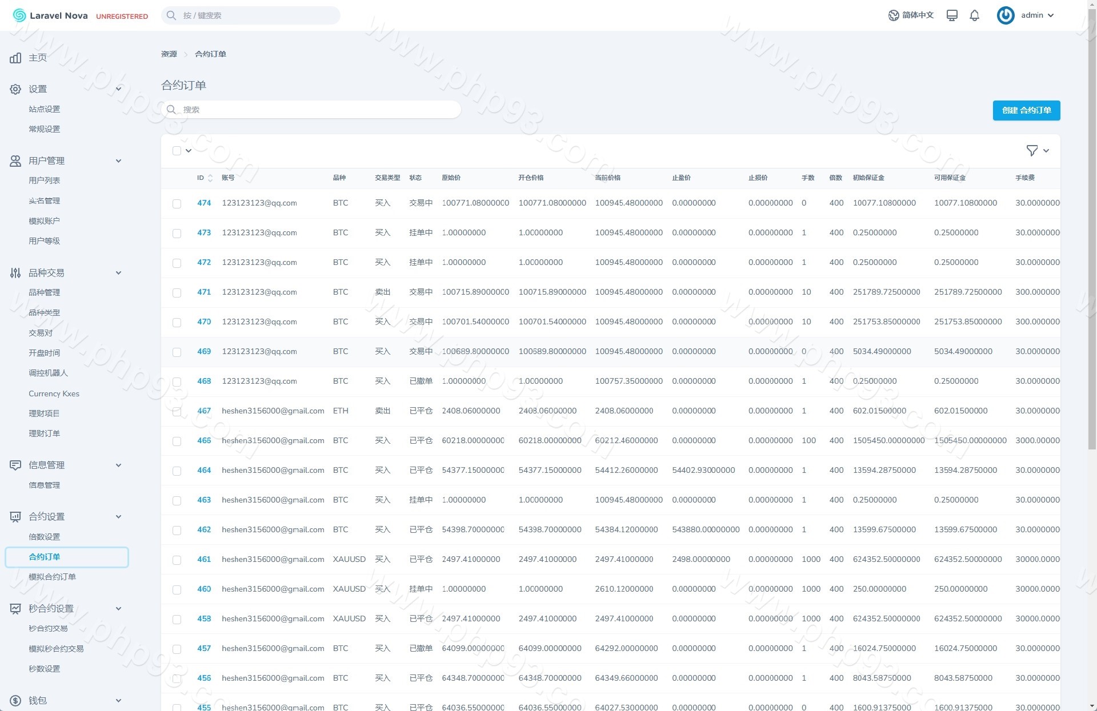The width and height of the screenshot is (1097, 711).
Task: Open the filter funnel icon
Action: [x=1032, y=151]
